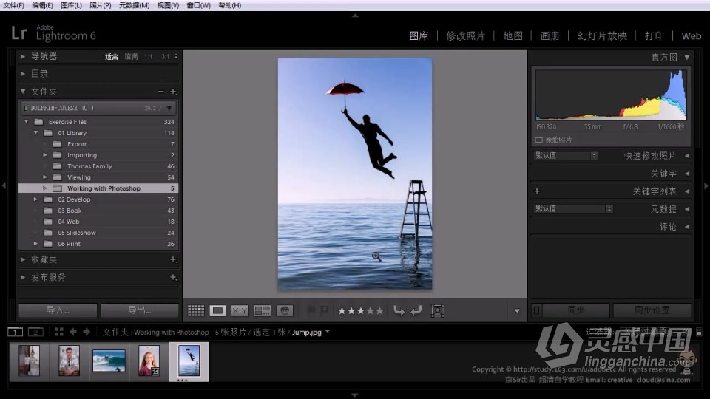This screenshot has height=399, width=710.
Task: Add new collection with plus icon
Action: (x=173, y=259)
